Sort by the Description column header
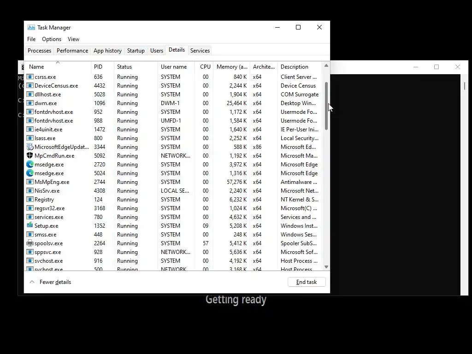Viewport: 472px width, 354px height. click(300, 66)
